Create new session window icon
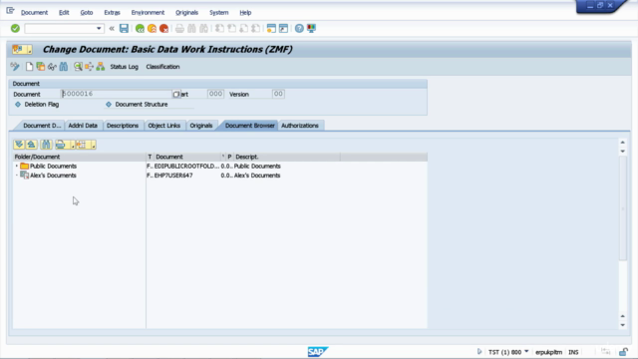 coord(271,28)
